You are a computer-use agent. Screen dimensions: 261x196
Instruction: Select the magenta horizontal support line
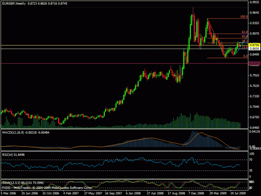click(x=124, y=63)
